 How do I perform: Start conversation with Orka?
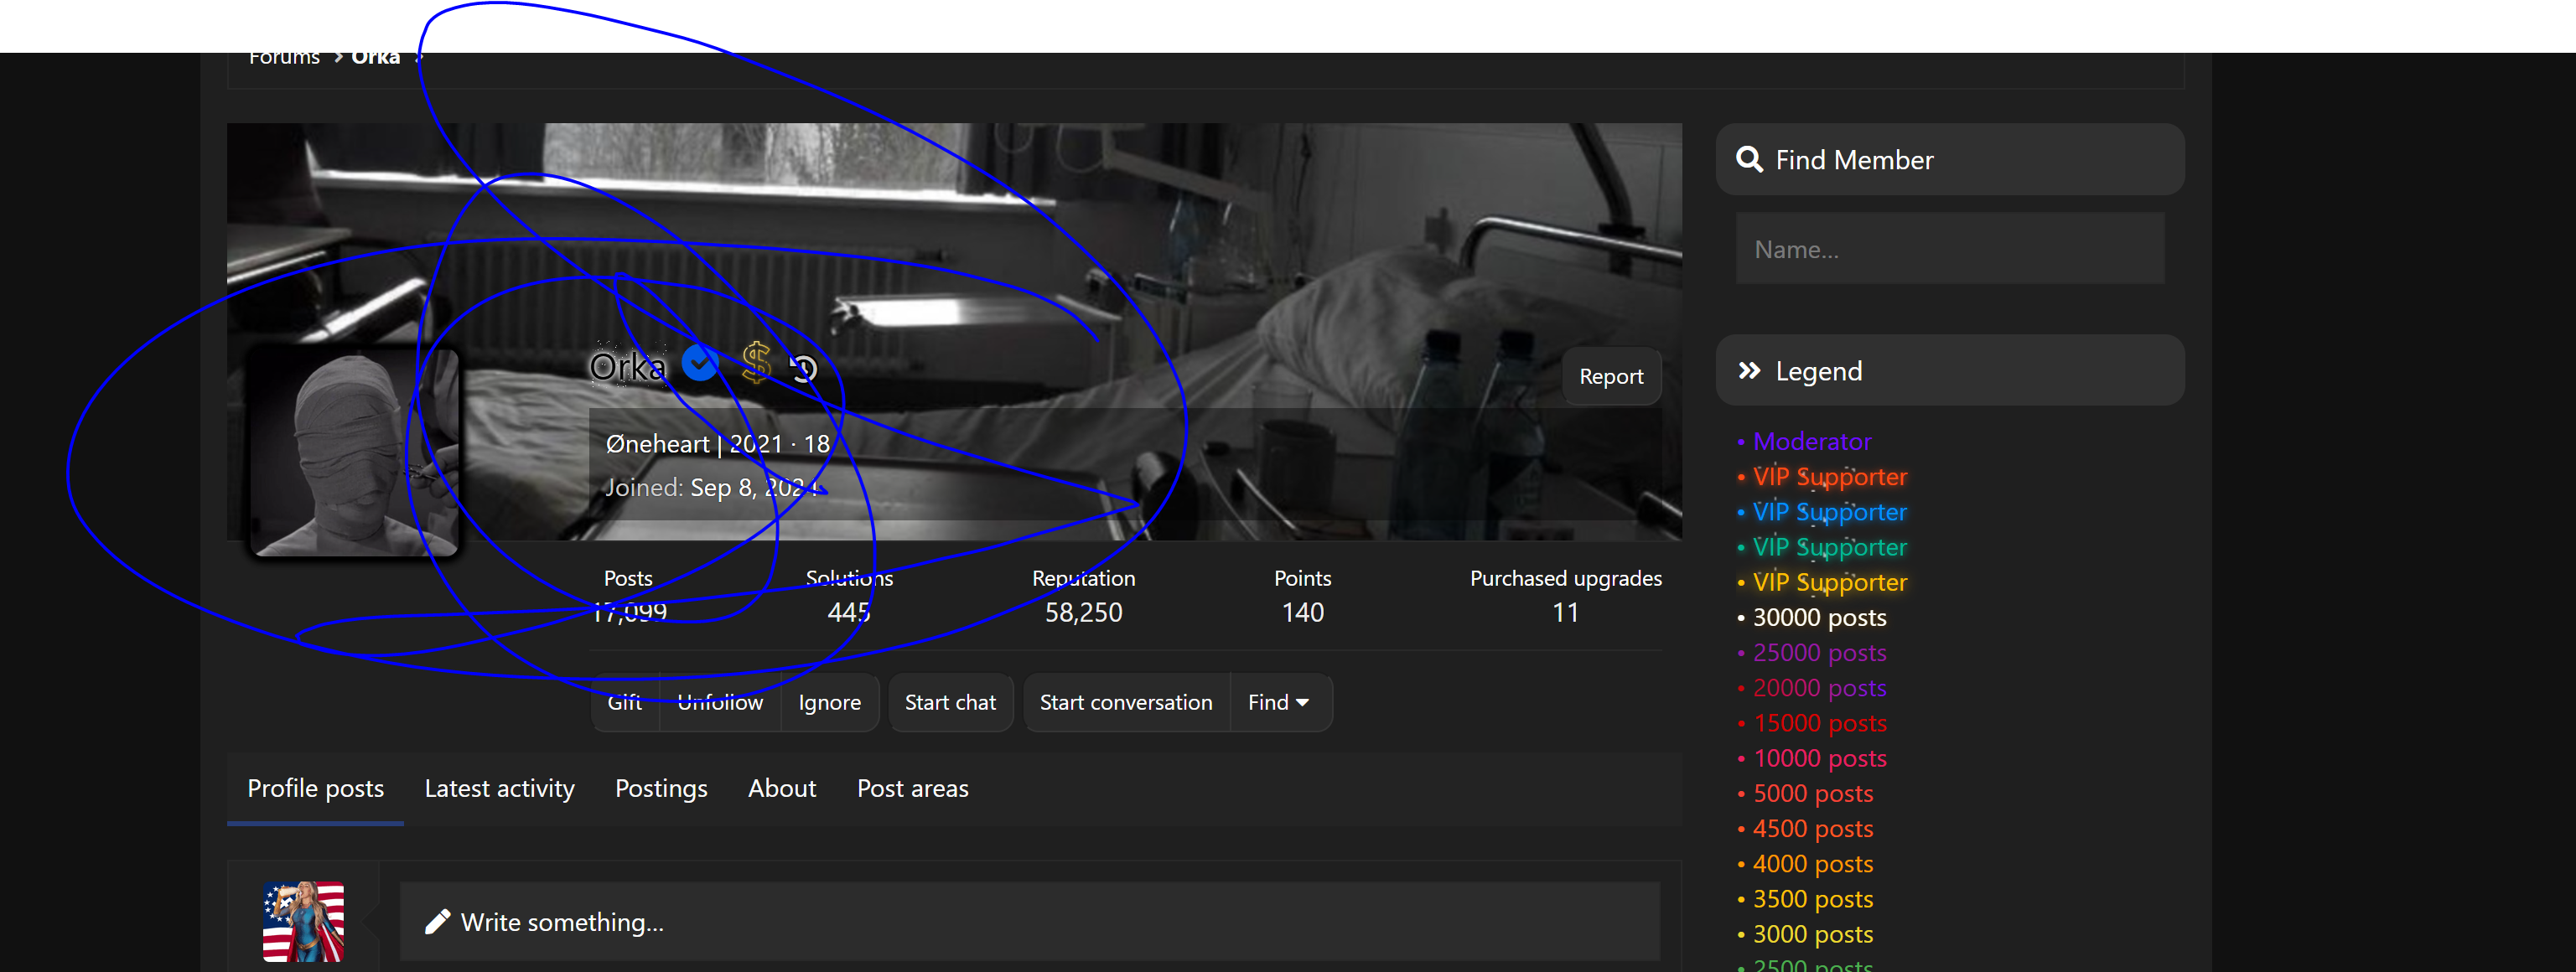(1126, 703)
